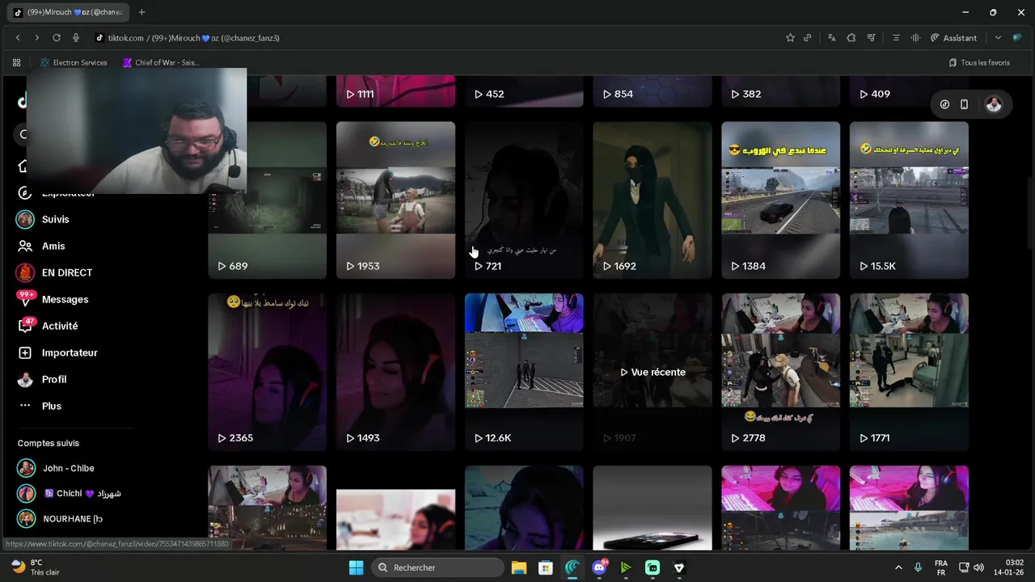
Task: Open the Vue récente video
Action: pos(653,372)
